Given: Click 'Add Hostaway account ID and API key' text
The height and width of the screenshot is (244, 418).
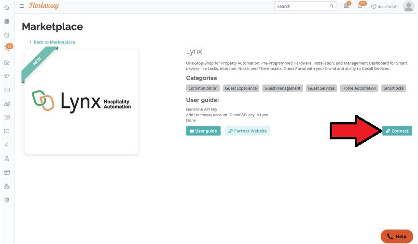Looking at the screenshot, I should pos(227,115).
